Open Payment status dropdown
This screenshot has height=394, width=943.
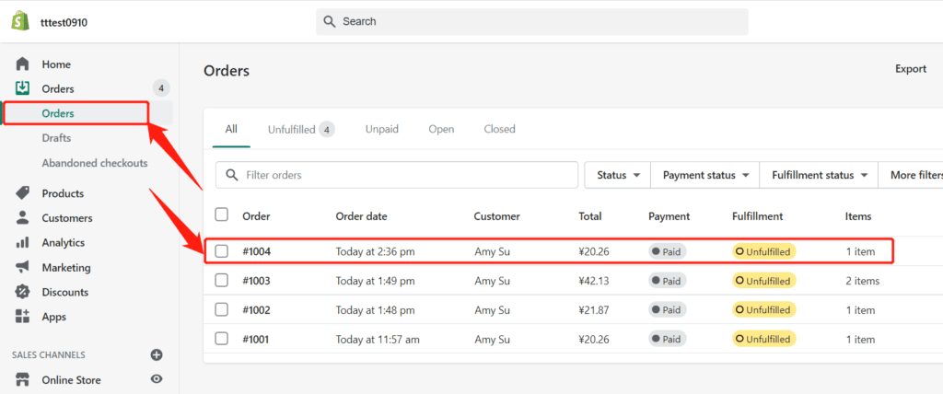coord(705,175)
